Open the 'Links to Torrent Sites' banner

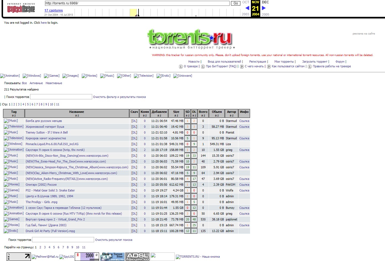pyautogui.click(x=112, y=257)
